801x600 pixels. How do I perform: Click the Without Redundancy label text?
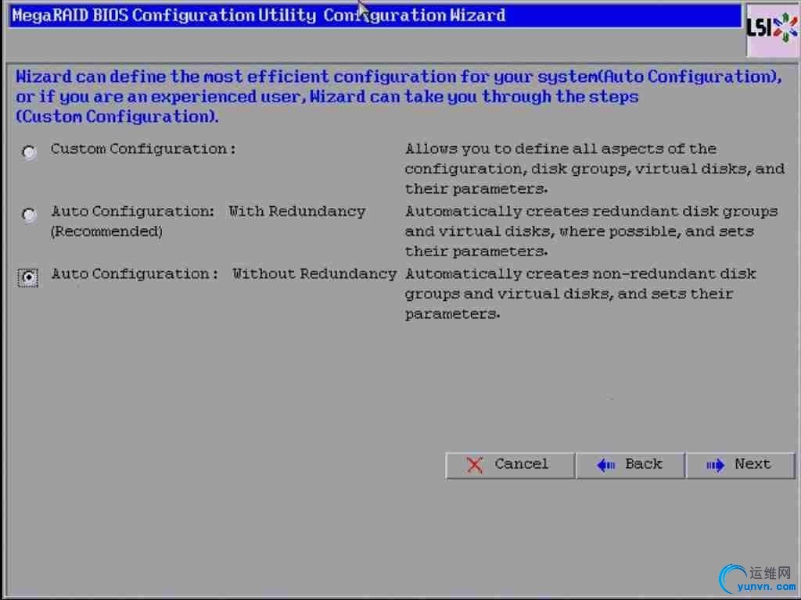point(314,274)
